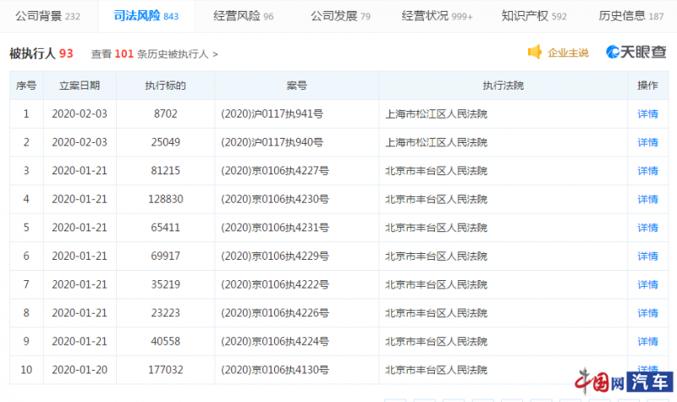This screenshot has width=677, height=402.
Task: Switch to the 经营风险 tab
Action: click(x=244, y=15)
